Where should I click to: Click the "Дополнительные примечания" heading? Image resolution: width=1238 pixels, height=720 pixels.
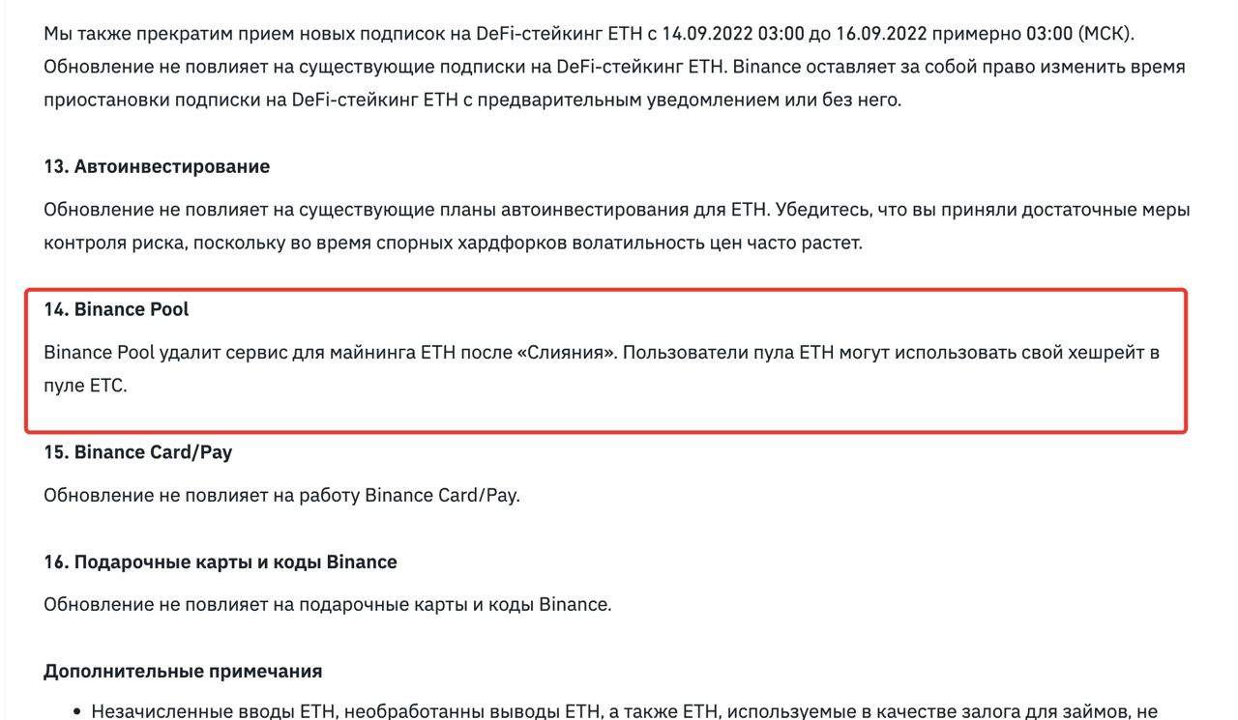(183, 671)
